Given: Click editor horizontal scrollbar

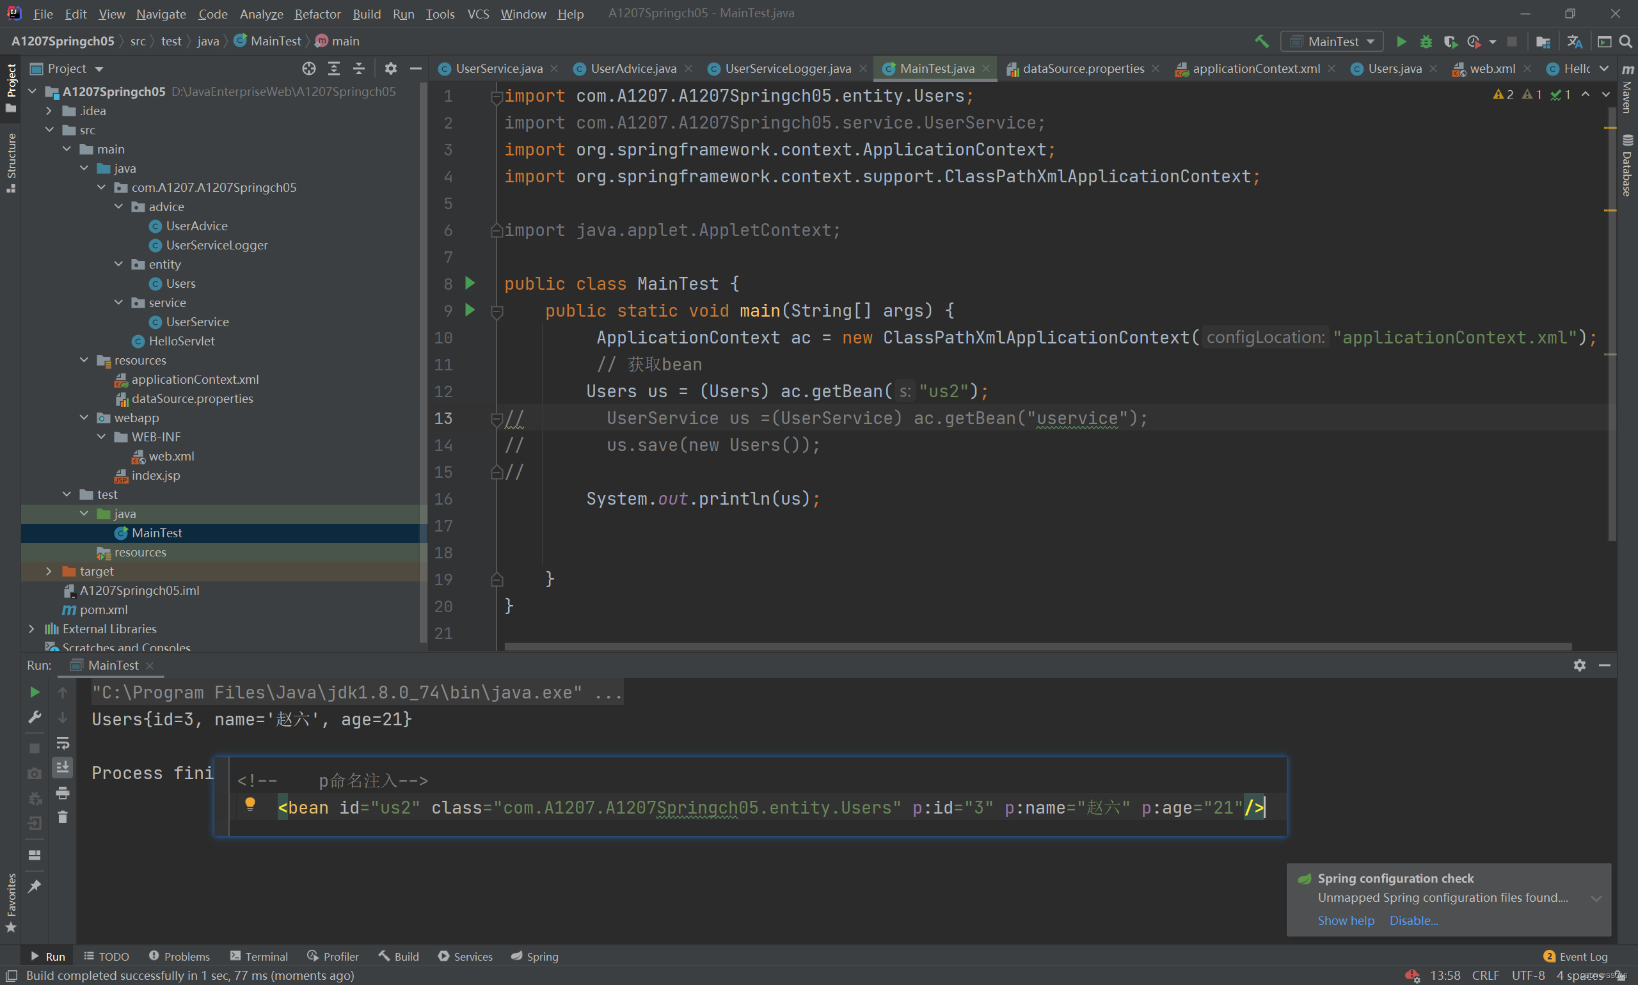Looking at the screenshot, I should point(1037,646).
